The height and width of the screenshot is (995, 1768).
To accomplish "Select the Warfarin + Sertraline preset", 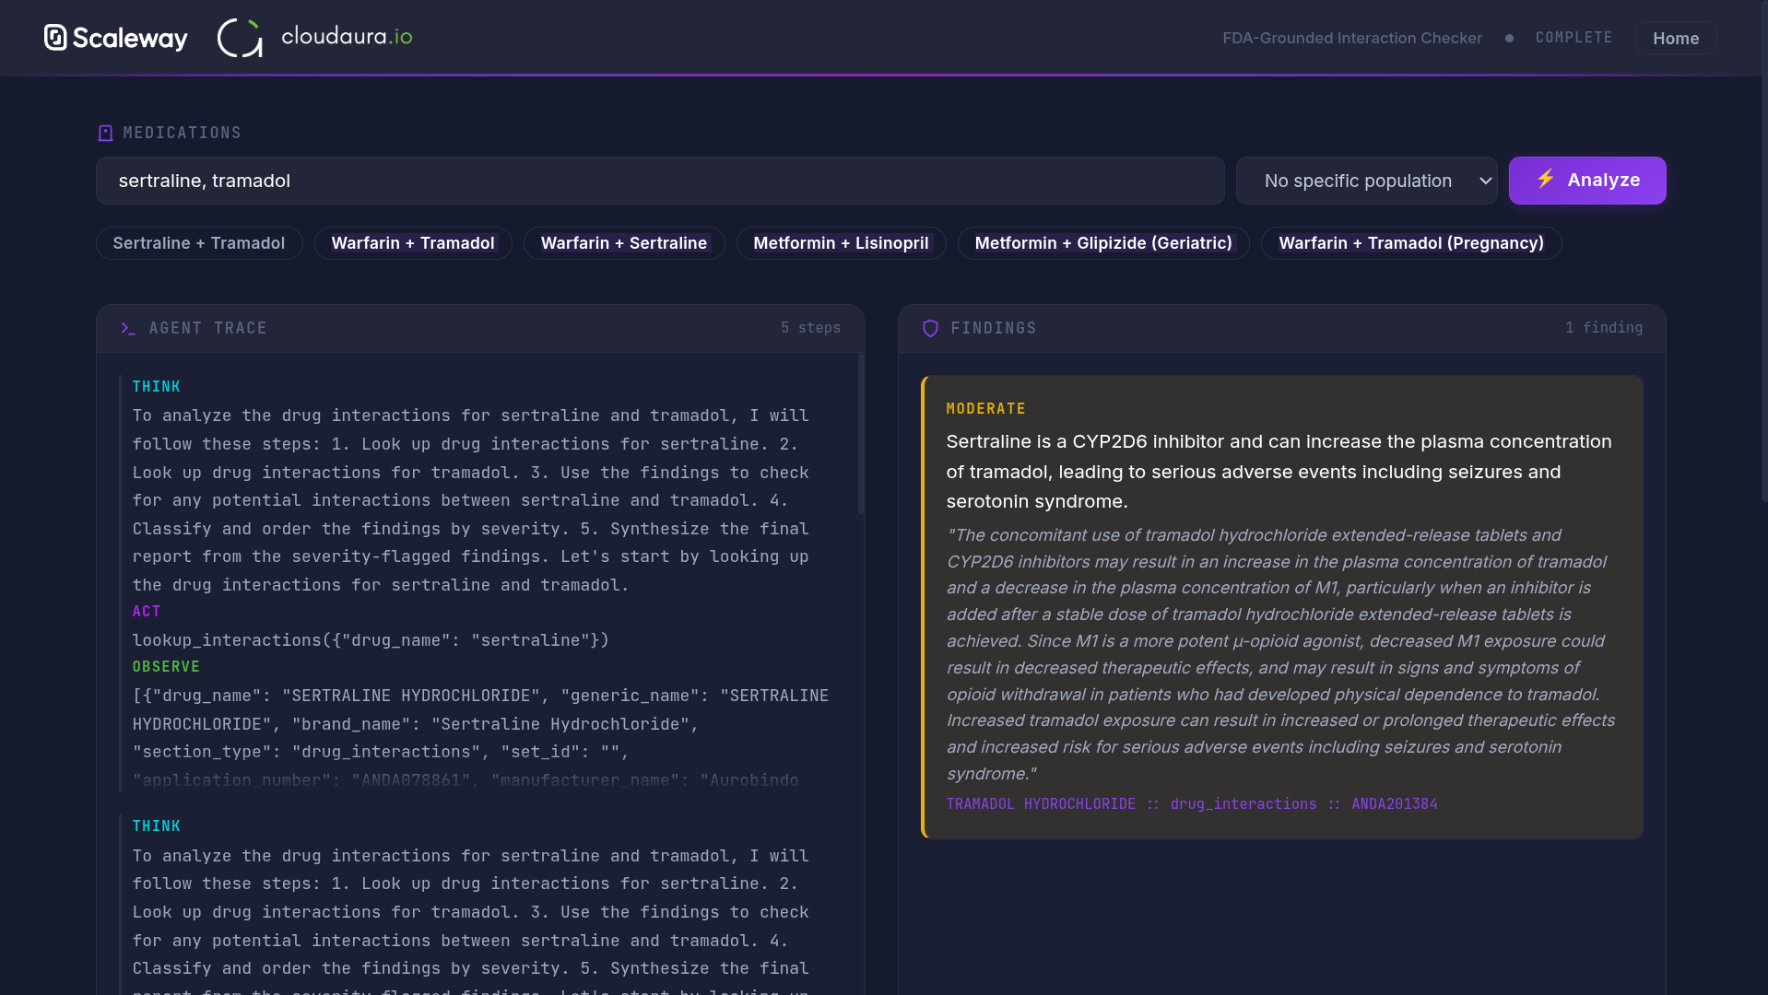I will click(x=624, y=243).
